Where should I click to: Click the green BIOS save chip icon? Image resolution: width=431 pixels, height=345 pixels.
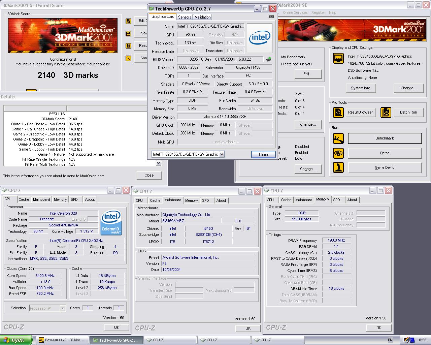click(269, 59)
